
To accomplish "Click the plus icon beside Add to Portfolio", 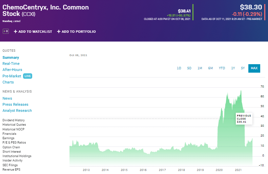I will pyautogui.click(x=59, y=31).
